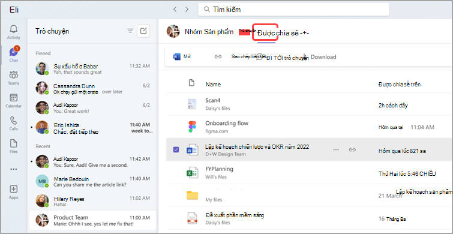Image resolution: width=453 pixels, height=234 pixels.
Task: Open Calendar in the left rail
Action: click(x=14, y=100)
